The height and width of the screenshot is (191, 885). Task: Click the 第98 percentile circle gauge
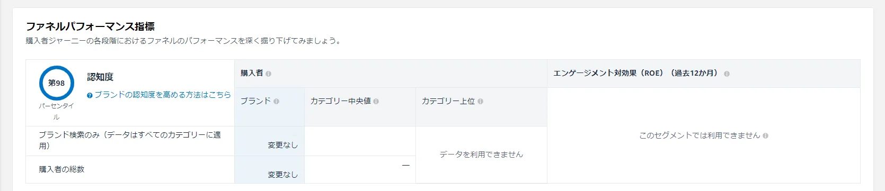tap(57, 83)
